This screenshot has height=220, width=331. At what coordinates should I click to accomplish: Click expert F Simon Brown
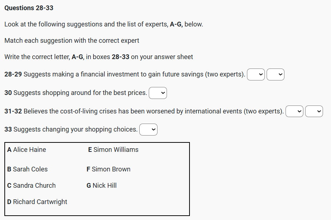point(108,169)
